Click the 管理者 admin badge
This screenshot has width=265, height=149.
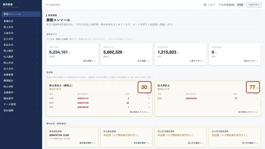pyautogui.click(x=240, y=5)
